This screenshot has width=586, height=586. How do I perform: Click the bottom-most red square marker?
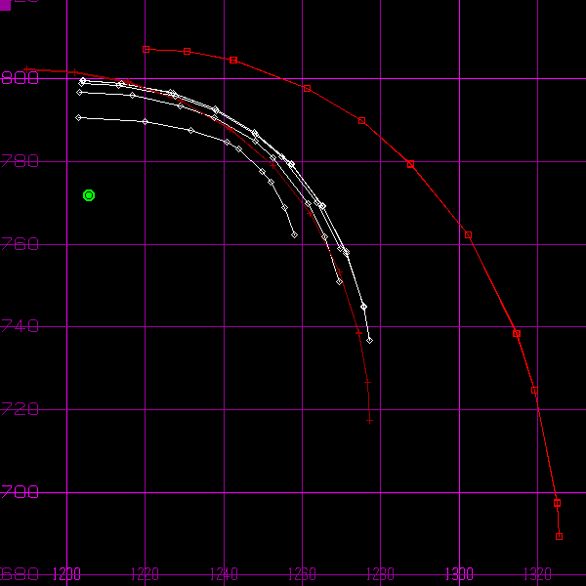559,536
